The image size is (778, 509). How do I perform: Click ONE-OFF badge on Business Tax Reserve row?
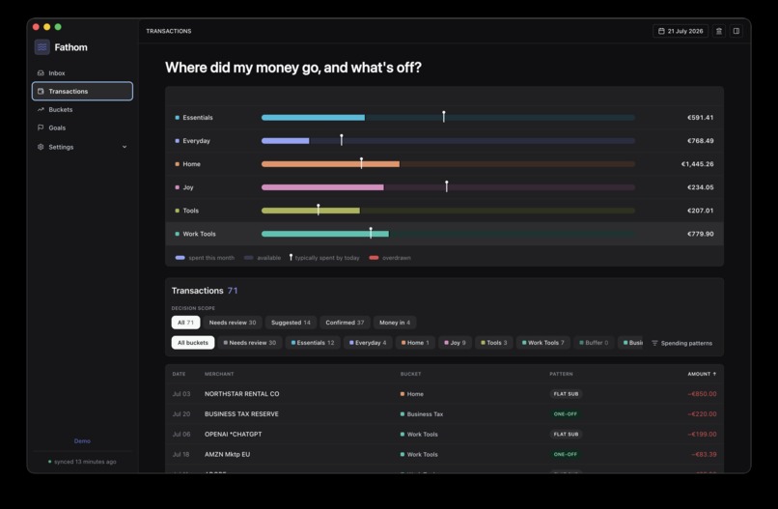pos(565,413)
